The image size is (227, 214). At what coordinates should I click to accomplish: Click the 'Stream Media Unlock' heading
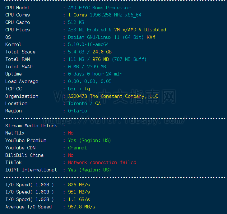click(x=31, y=126)
